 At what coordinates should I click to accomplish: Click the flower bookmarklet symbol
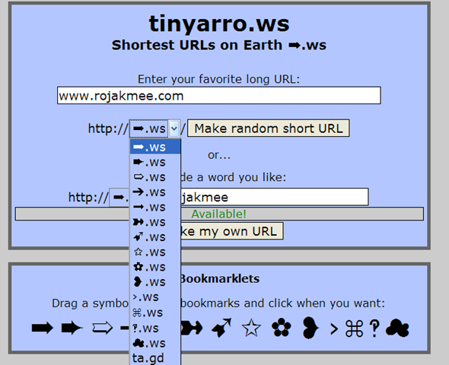coord(282,328)
